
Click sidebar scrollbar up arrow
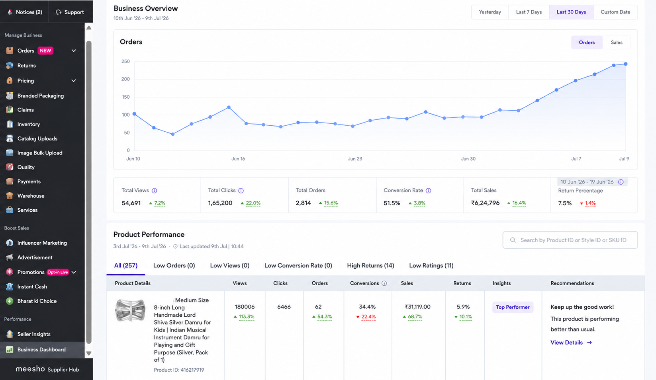[x=89, y=28]
